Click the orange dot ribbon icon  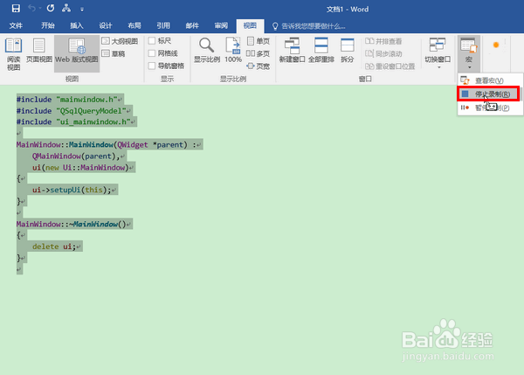click(496, 45)
